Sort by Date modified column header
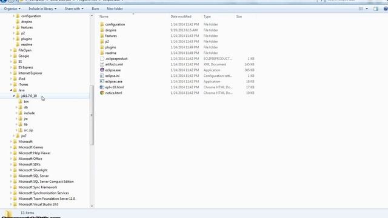 (181, 16)
